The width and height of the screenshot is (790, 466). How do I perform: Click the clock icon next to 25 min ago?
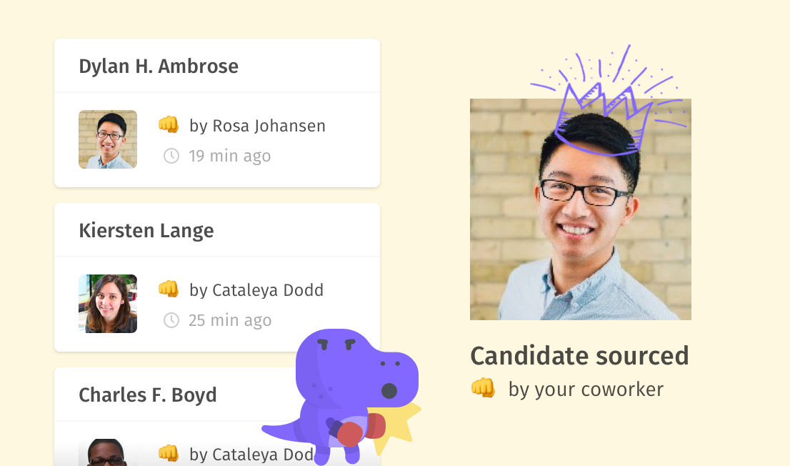[x=171, y=320]
